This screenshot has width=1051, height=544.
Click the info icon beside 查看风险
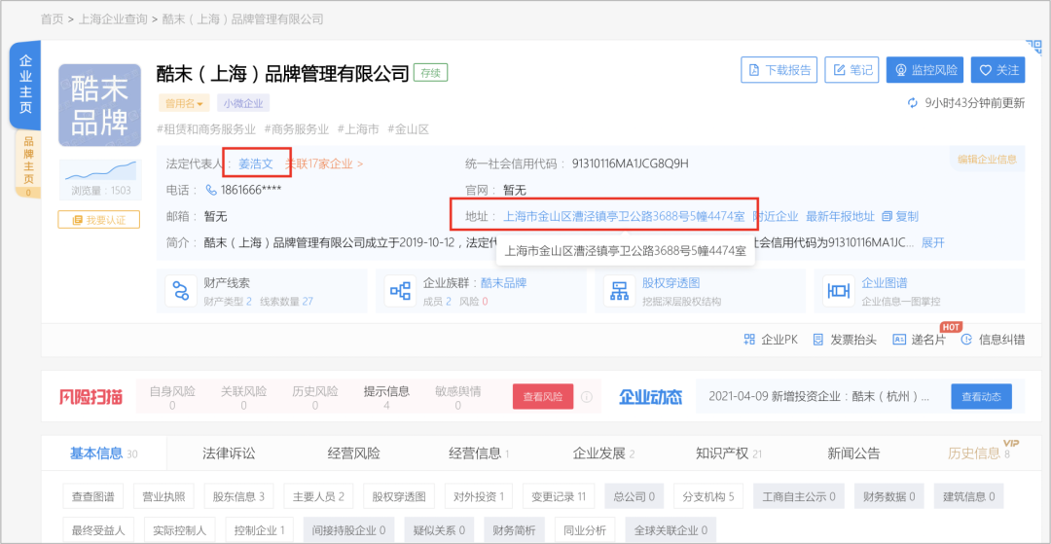tap(587, 397)
